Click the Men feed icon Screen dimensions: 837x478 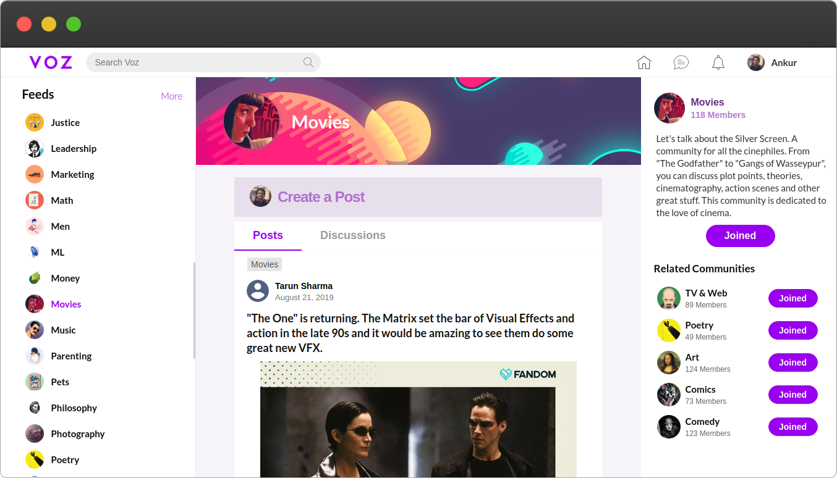[x=35, y=226]
